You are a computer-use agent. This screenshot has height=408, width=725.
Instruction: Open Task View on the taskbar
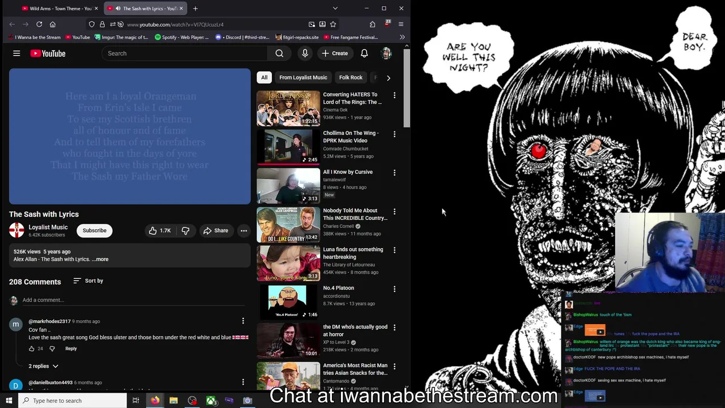[136, 401]
